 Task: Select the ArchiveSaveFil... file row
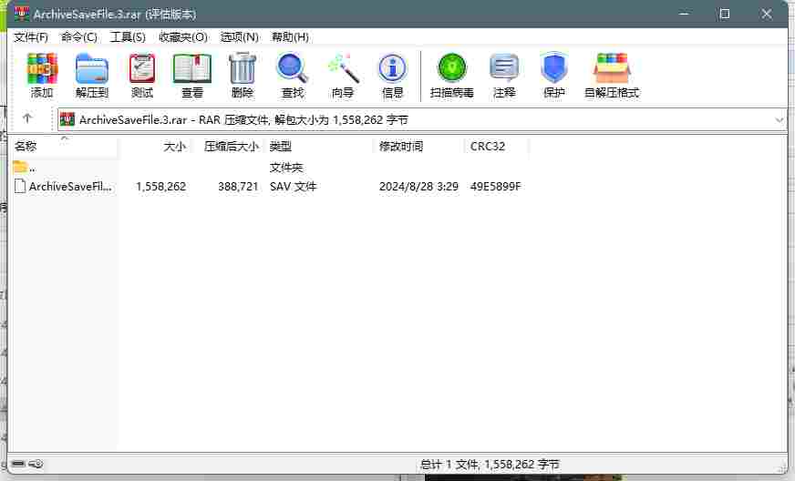pos(269,187)
